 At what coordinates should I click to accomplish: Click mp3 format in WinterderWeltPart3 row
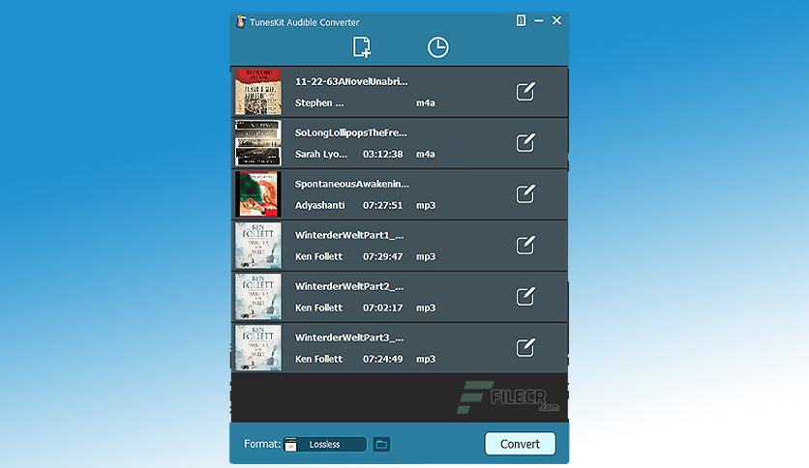pyautogui.click(x=426, y=360)
